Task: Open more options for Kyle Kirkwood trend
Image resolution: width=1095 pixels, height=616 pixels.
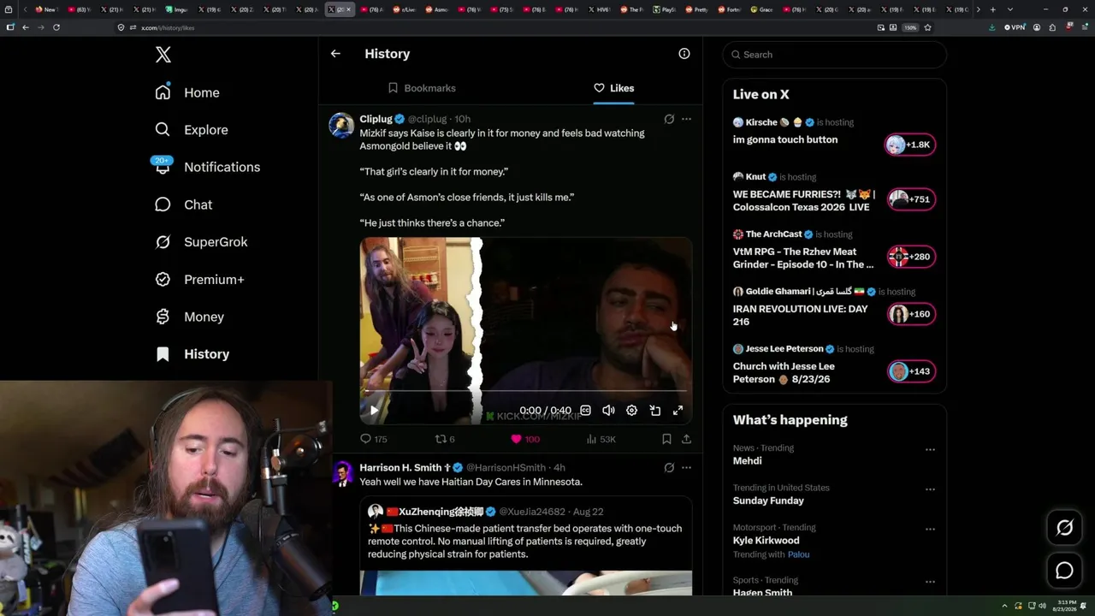Action: [x=930, y=529]
